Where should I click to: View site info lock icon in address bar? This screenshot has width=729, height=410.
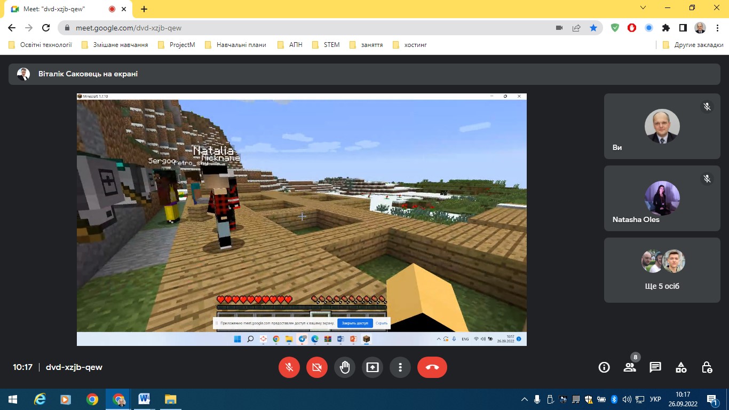(x=67, y=28)
